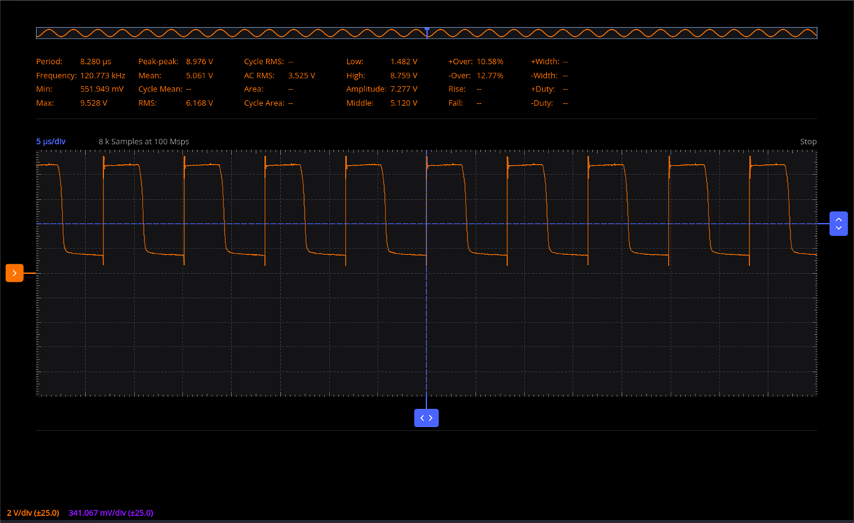This screenshot has width=854, height=523.
Task: Click the AC RMS measurement entry
Action: coord(279,76)
